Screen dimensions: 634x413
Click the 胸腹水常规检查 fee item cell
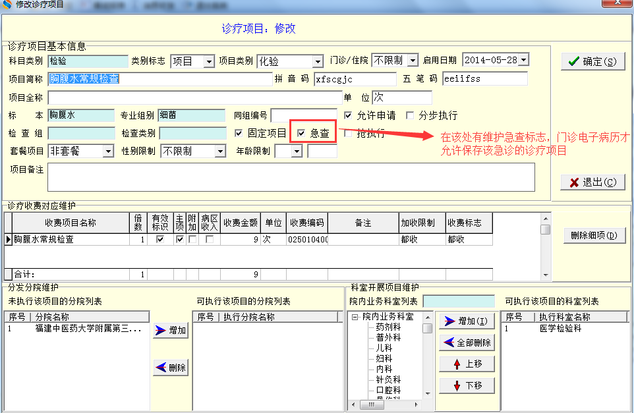(71, 239)
